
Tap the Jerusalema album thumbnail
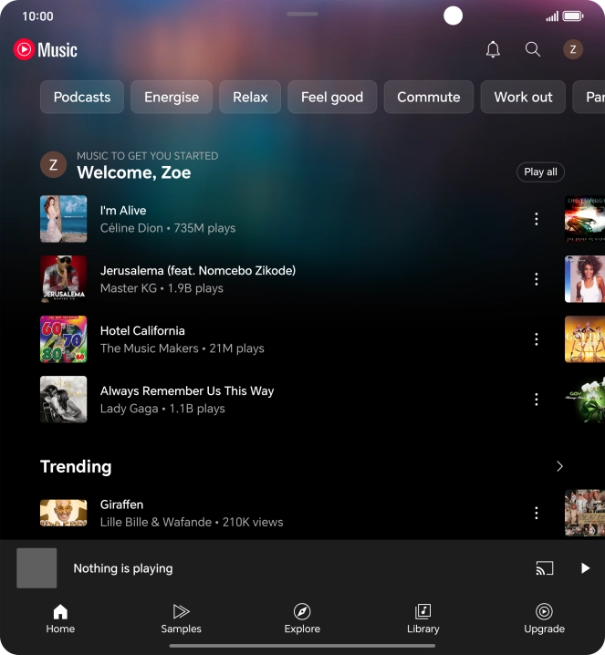[64, 279]
